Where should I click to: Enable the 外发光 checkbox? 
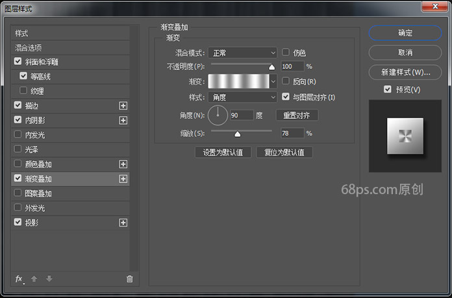click(18, 208)
